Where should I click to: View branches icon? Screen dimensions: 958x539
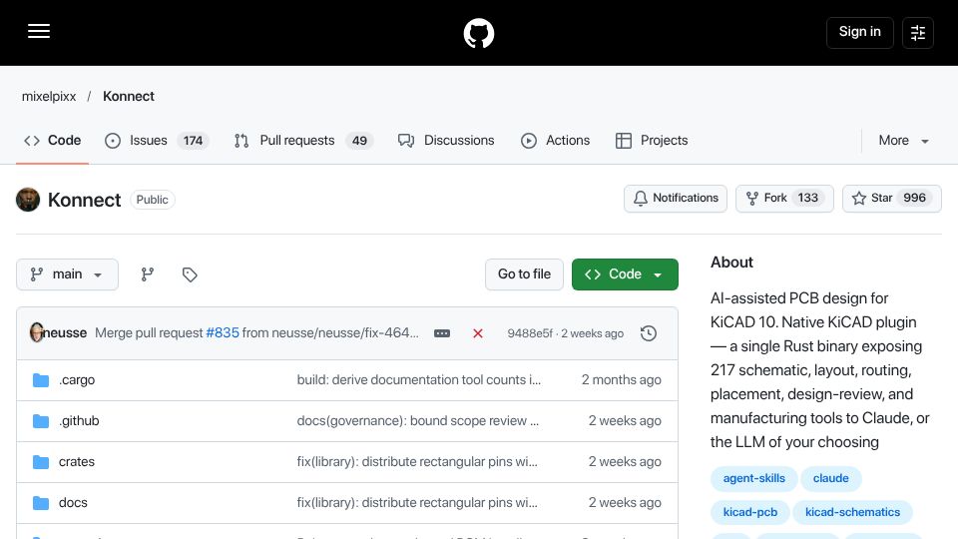(148, 274)
